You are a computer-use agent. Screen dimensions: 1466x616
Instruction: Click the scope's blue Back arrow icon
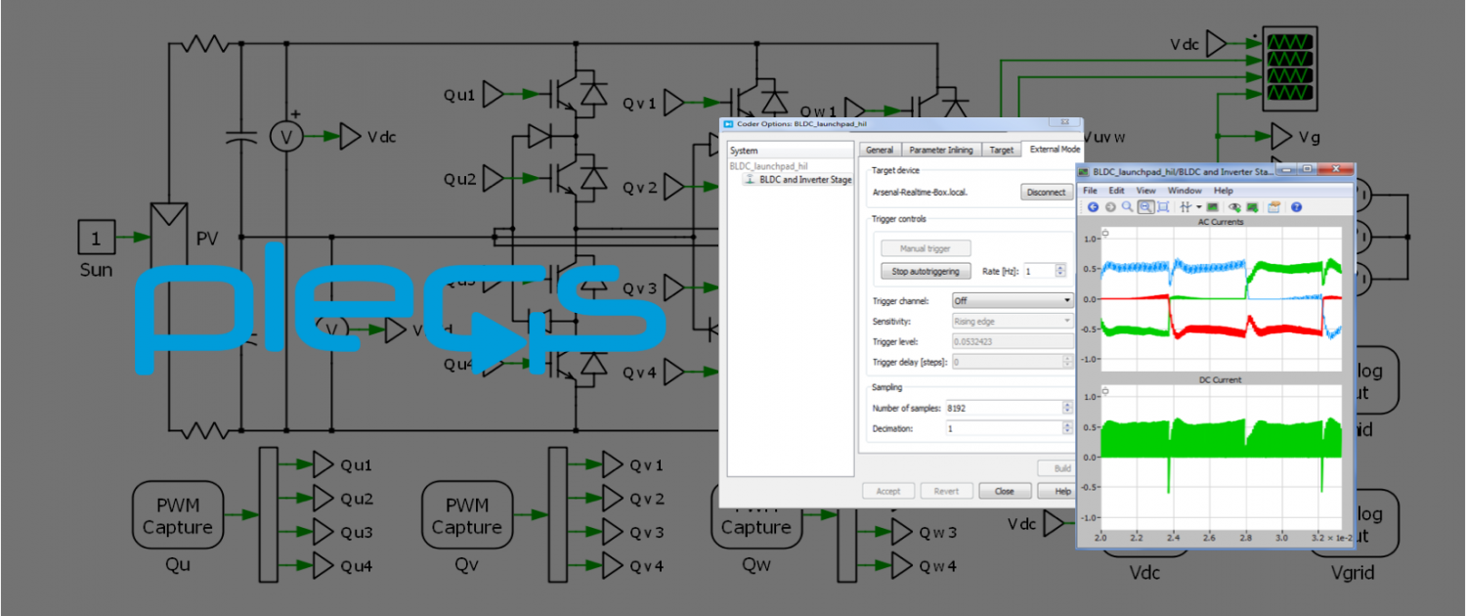tap(1093, 207)
